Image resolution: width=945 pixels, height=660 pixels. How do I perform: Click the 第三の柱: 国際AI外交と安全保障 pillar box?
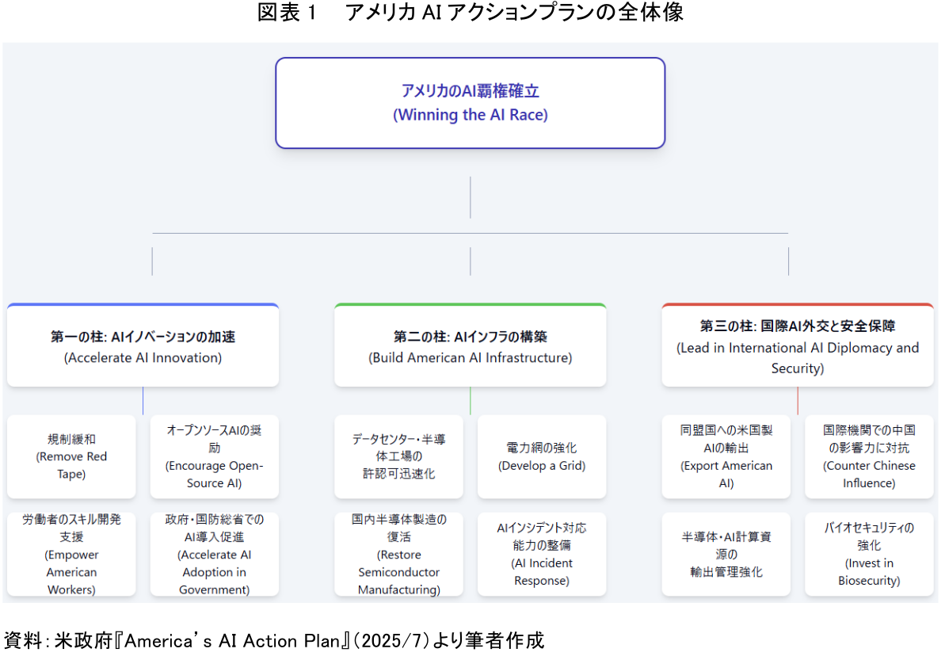[x=797, y=345]
